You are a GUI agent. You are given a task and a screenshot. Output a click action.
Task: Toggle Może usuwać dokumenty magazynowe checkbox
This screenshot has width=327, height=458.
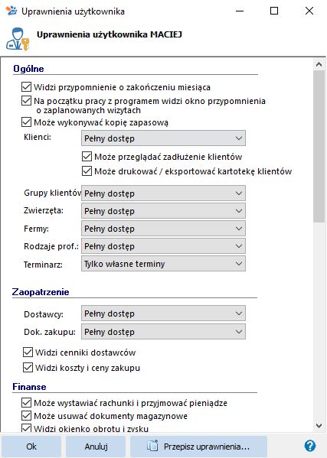pos(26,416)
